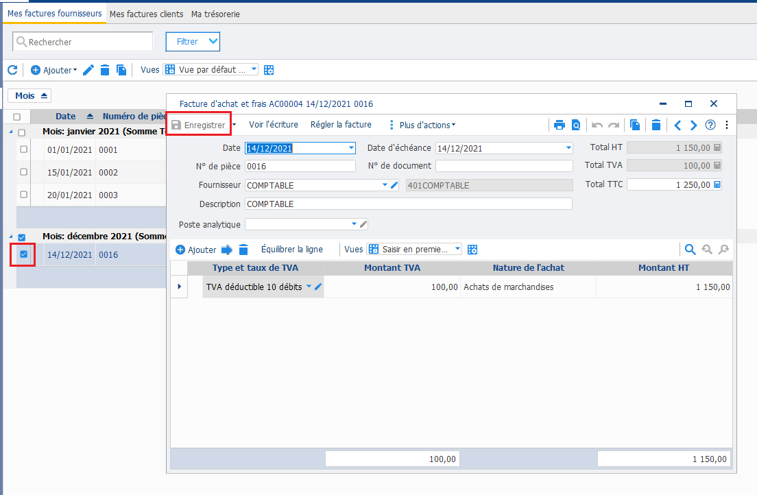Duplicate invoice using main toolbar copy icon
The height and width of the screenshot is (495, 757).
(121, 70)
